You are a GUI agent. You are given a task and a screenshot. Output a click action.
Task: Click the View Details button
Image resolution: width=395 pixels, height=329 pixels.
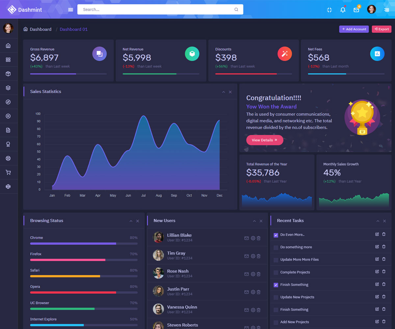(264, 140)
